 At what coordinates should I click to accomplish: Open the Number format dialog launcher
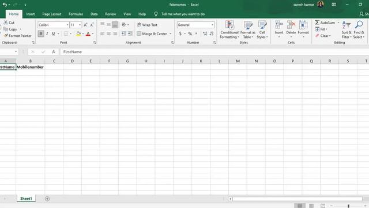tap(214, 43)
